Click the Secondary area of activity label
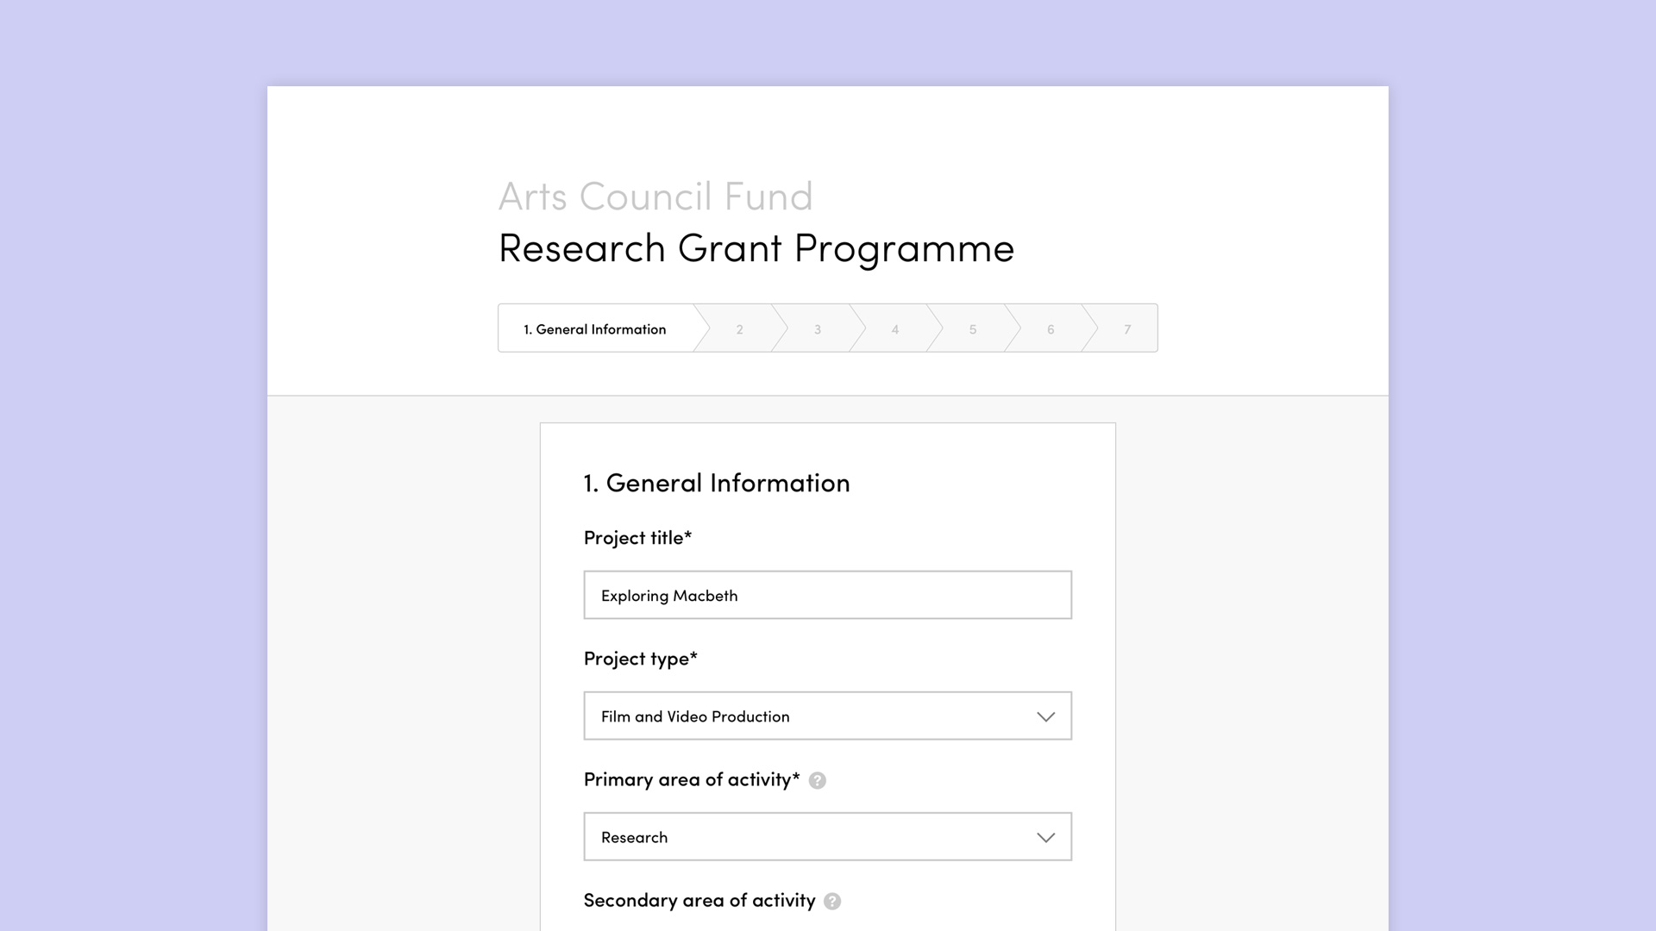Image resolution: width=1656 pixels, height=931 pixels. click(699, 900)
